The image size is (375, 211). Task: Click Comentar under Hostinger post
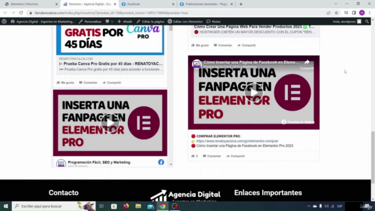pyautogui.click(x=223, y=45)
